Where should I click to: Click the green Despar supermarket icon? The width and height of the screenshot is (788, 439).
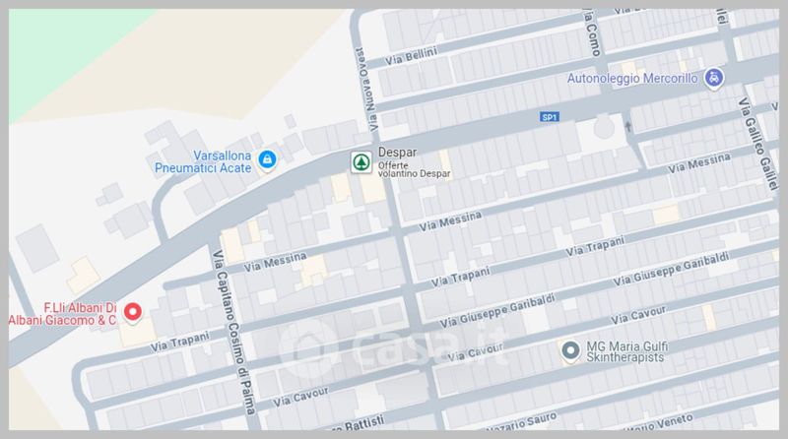(x=361, y=162)
